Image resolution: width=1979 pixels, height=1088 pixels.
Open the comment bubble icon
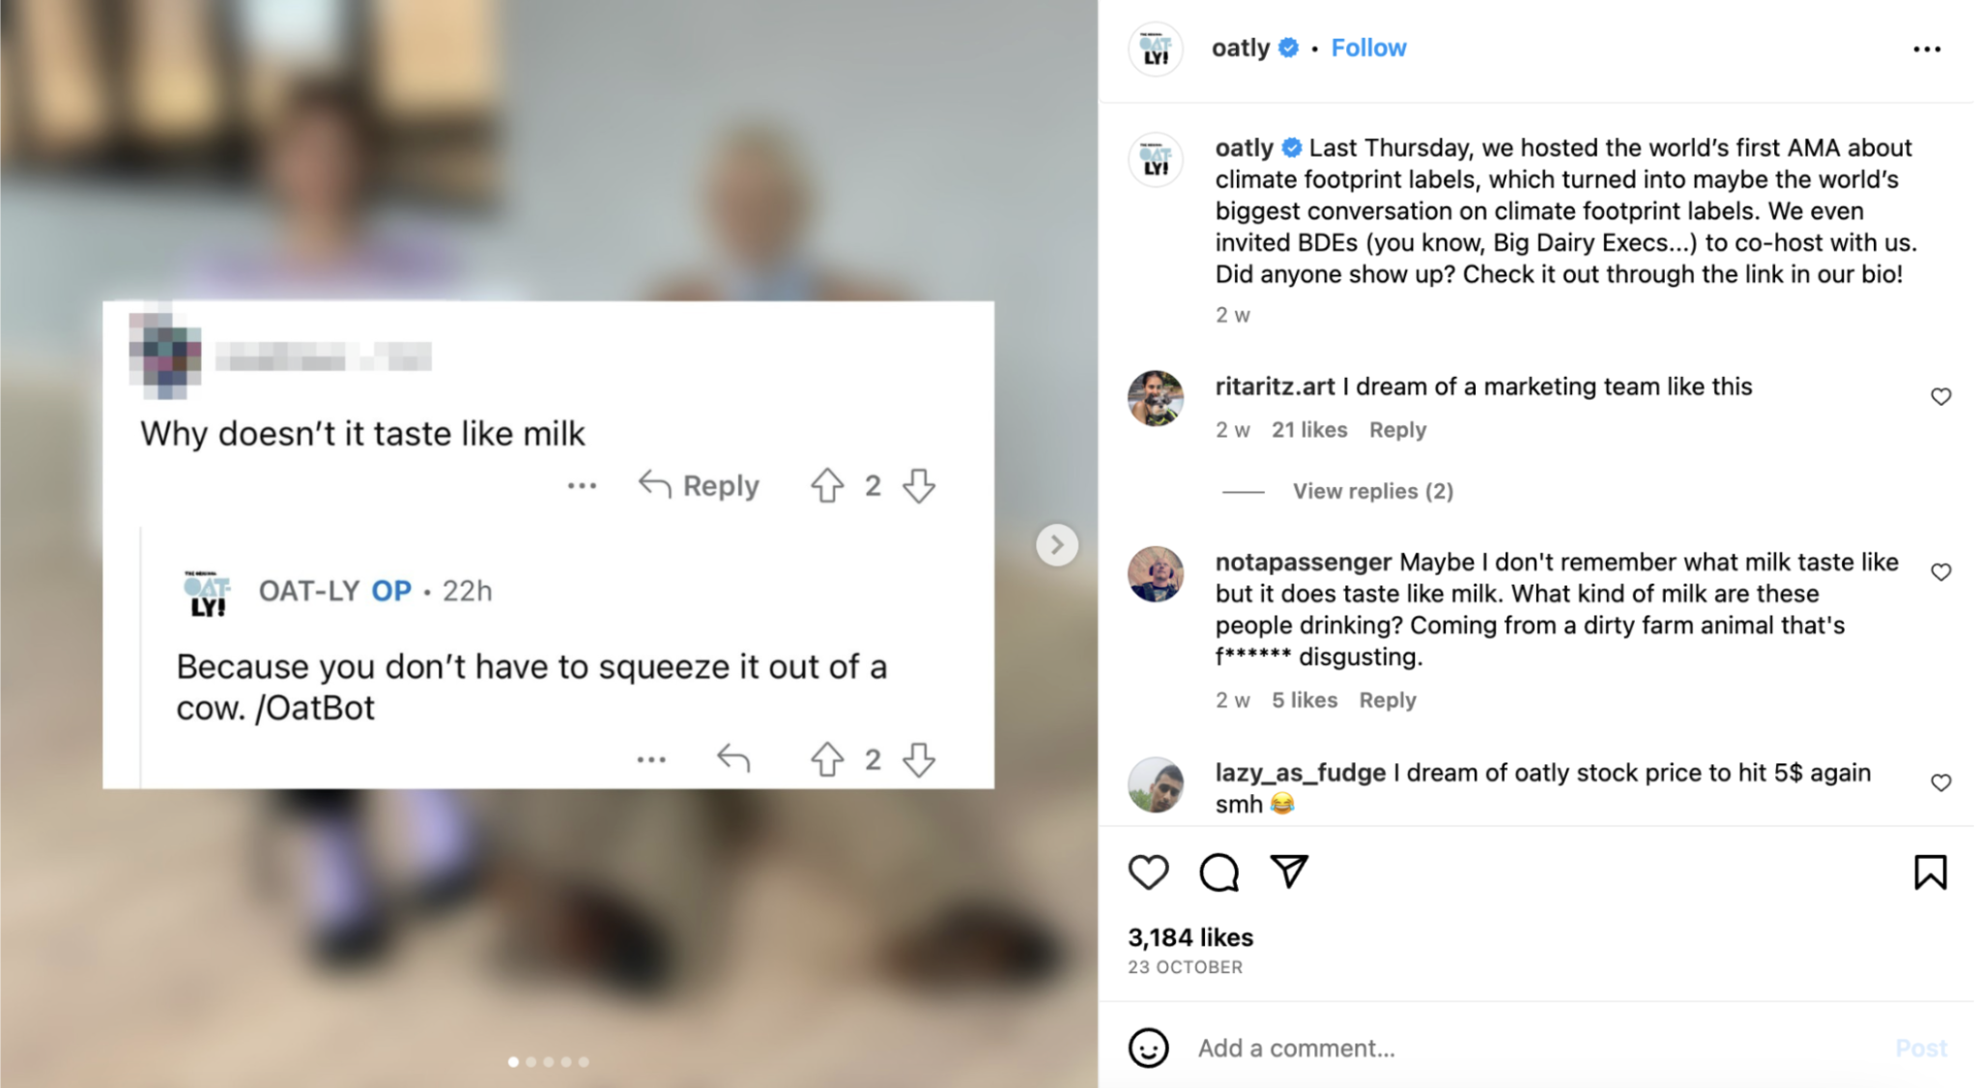[x=1218, y=872]
